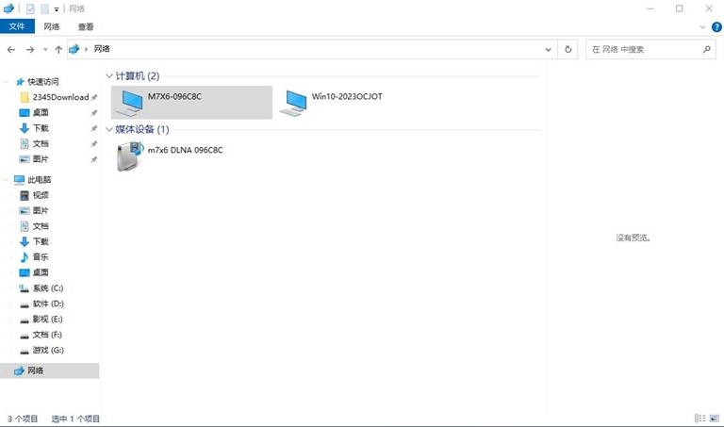Expand the address bar history dropdown
The image size is (724, 427).
pyautogui.click(x=548, y=49)
